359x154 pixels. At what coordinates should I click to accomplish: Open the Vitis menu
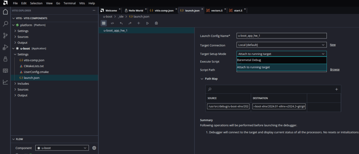82,3
